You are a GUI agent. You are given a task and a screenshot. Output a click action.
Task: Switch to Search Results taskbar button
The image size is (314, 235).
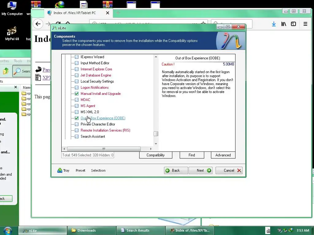click(140, 230)
